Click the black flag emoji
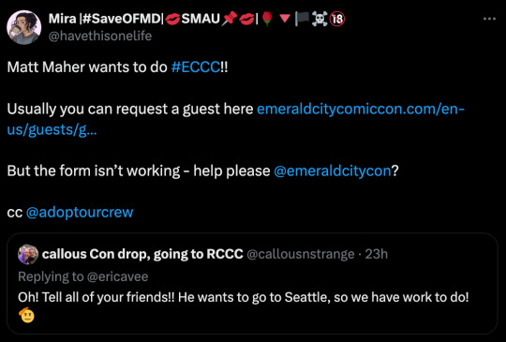The height and width of the screenshot is (342, 506). point(302,19)
